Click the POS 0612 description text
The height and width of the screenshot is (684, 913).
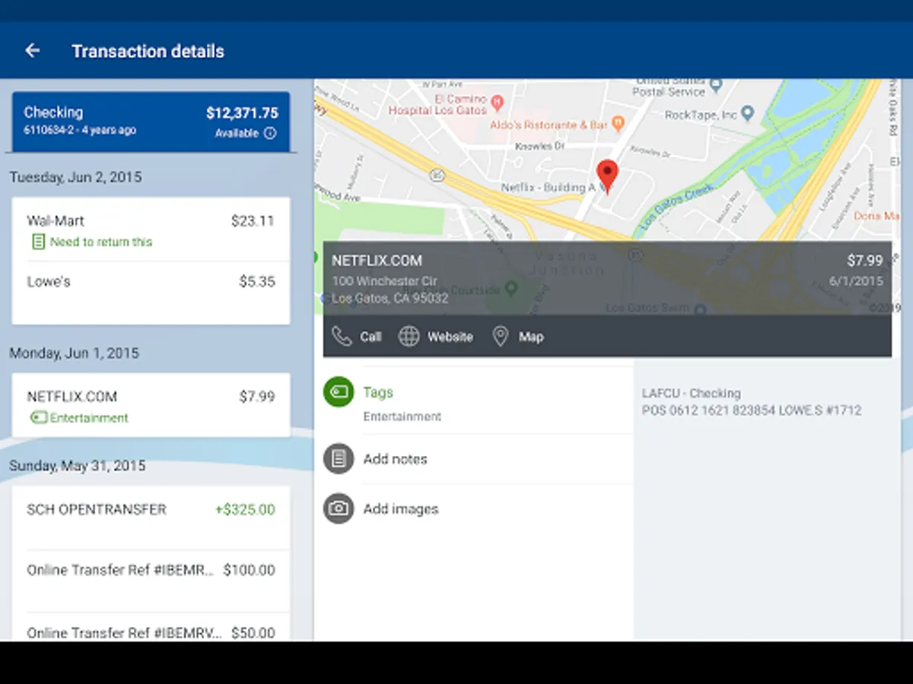coord(752,410)
